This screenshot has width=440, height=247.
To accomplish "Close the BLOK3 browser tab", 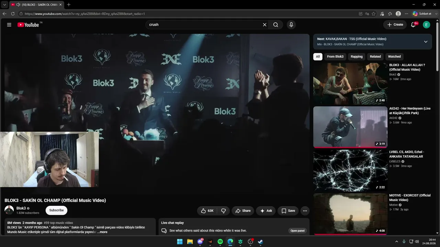I will tap(60, 5).
